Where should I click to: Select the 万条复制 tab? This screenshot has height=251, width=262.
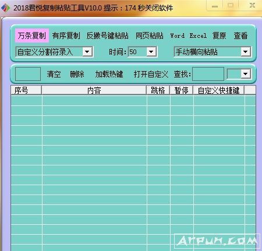point(32,36)
